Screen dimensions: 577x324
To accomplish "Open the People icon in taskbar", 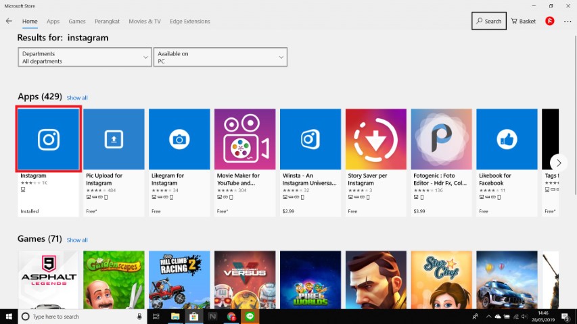I will pos(475,317).
